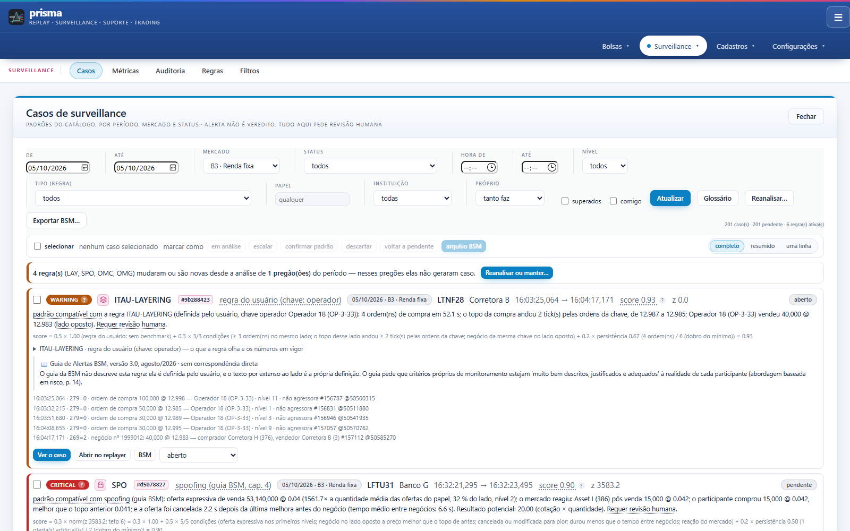Click the Atualizar button

(x=670, y=199)
